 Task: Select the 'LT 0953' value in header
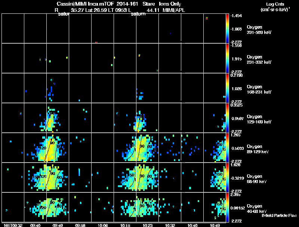(x=118, y=10)
